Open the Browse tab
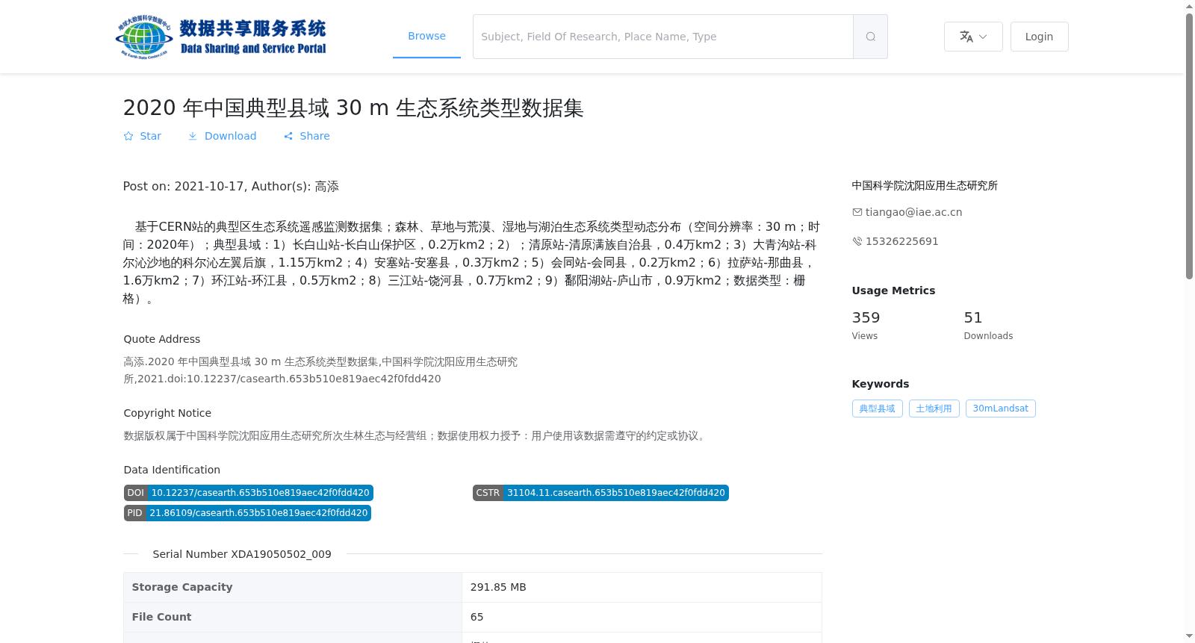 (x=426, y=36)
